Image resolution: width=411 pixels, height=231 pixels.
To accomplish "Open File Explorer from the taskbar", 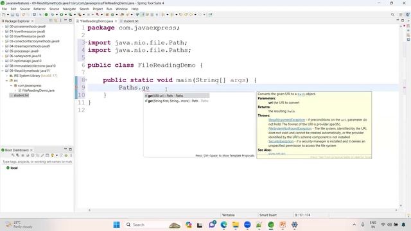I will (236, 225).
